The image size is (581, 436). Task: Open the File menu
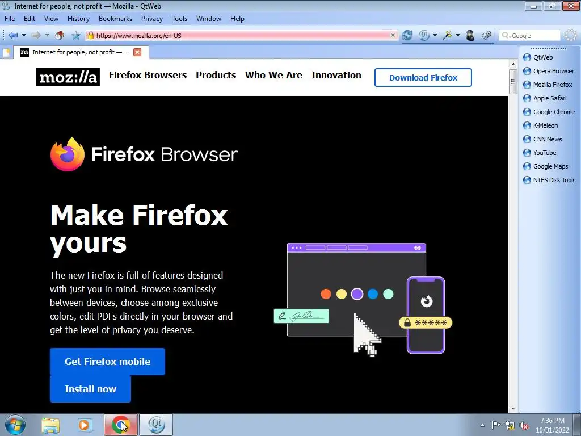(10, 19)
